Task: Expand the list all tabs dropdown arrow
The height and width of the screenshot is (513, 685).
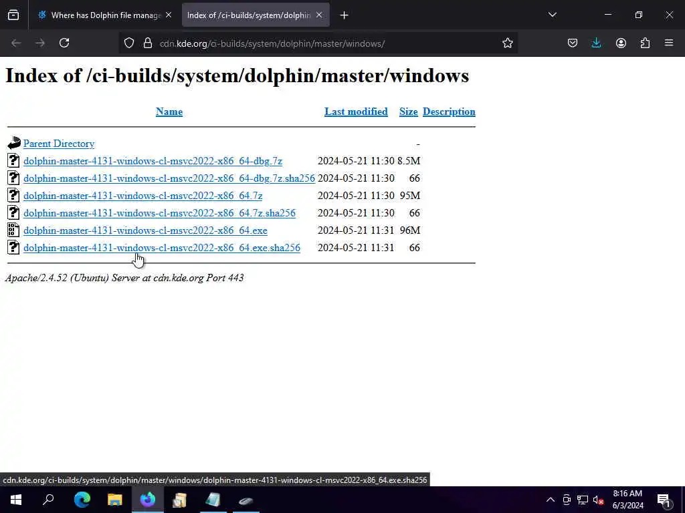Action: [x=552, y=15]
